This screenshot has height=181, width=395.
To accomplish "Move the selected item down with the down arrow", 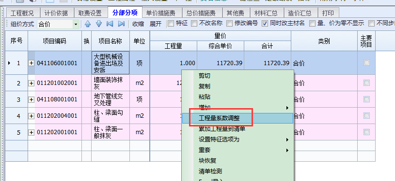I will (x=99, y=24).
